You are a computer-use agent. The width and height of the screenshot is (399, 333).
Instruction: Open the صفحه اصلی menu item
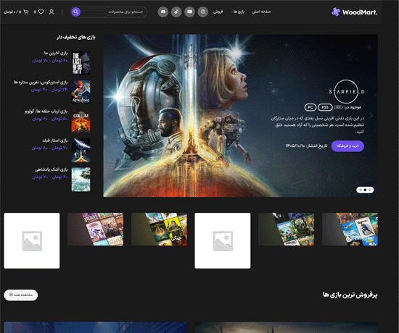(x=261, y=12)
